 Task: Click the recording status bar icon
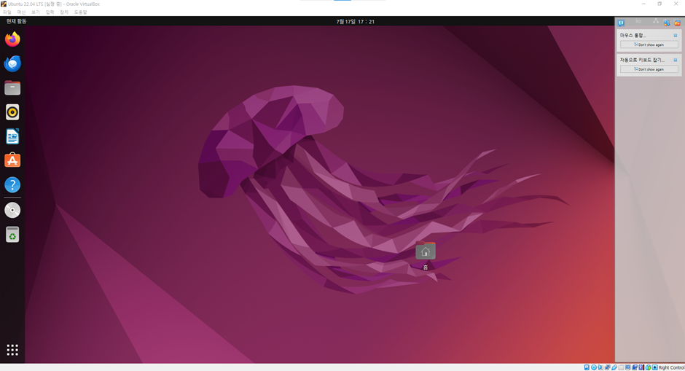(x=635, y=367)
